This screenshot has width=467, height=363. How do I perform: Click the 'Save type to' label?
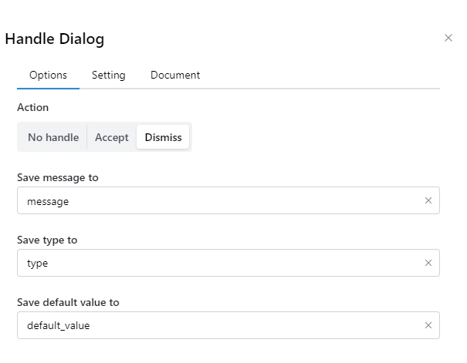(47, 240)
